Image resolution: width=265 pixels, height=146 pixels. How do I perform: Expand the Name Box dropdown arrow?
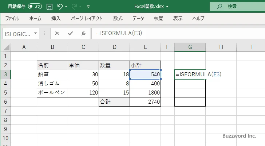click(36, 33)
